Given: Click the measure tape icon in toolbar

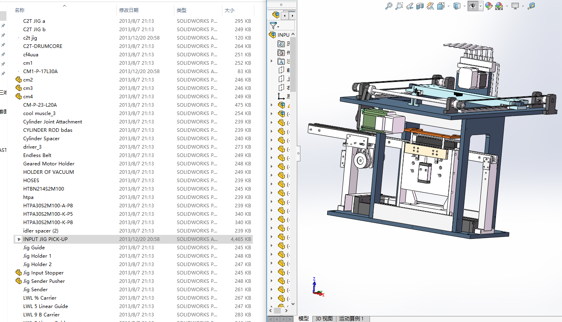Looking at the screenshot, I should (531, 6).
